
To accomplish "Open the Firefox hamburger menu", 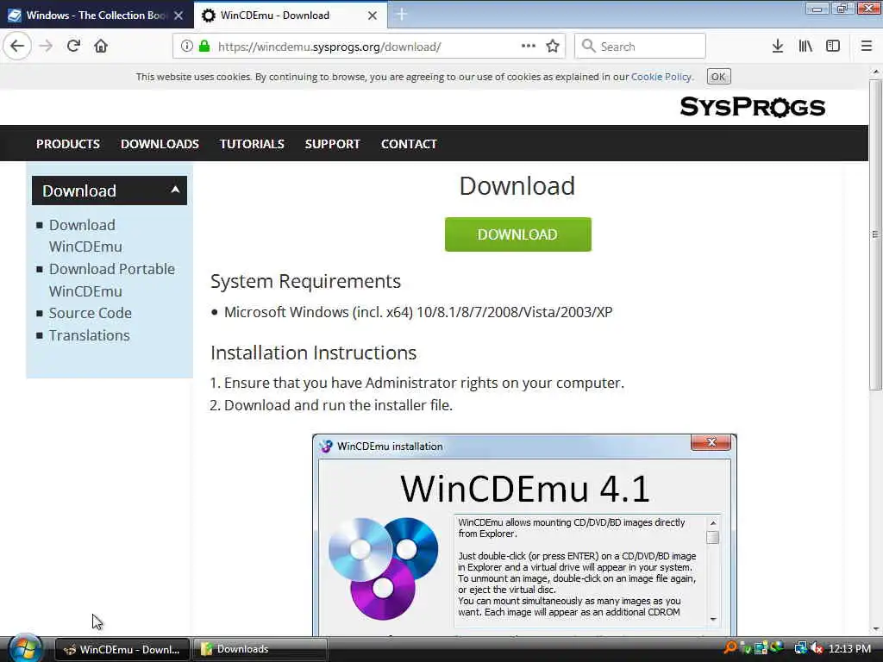I will (867, 47).
